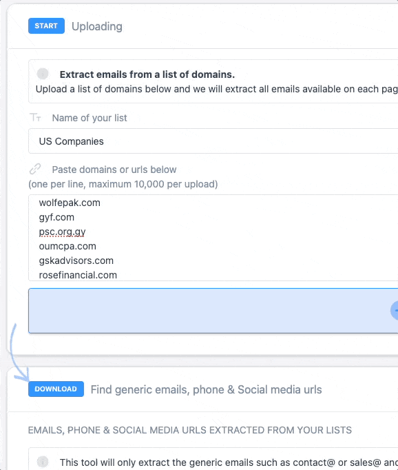Screen dimensions: 398x470
Task: Click the blue START badge
Action: 46,25
